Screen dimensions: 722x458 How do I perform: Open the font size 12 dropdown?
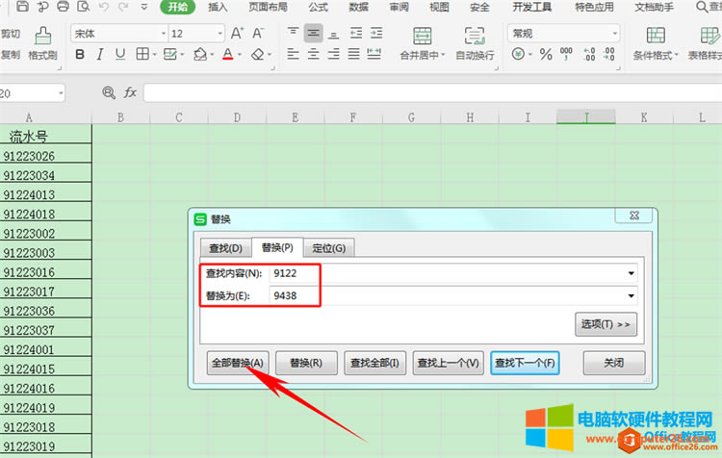tap(219, 34)
